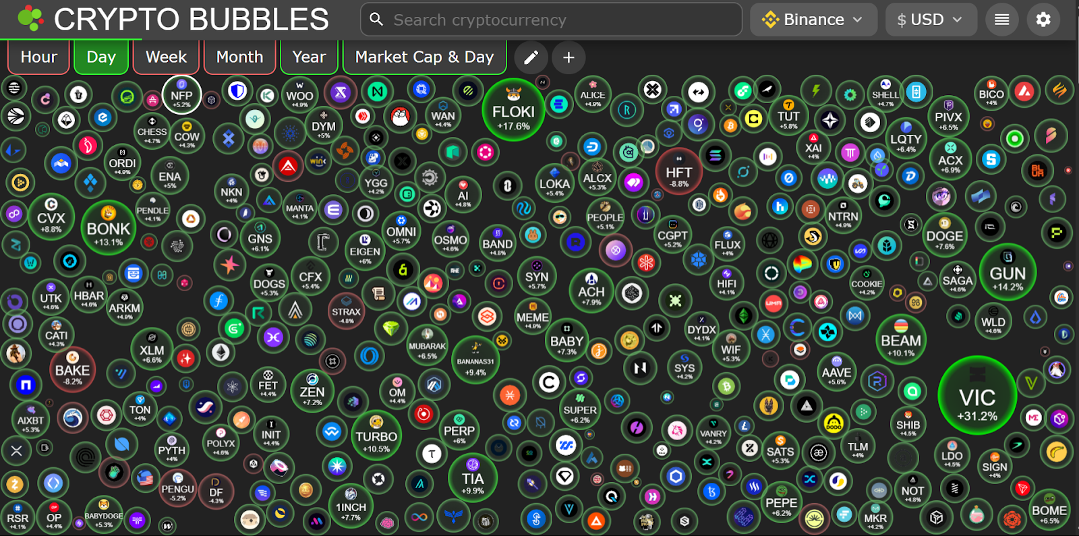This screenshot has height=536, width=1079.
Task: Select the ACX +6.9% bubble
Action: tap(950, 159)
